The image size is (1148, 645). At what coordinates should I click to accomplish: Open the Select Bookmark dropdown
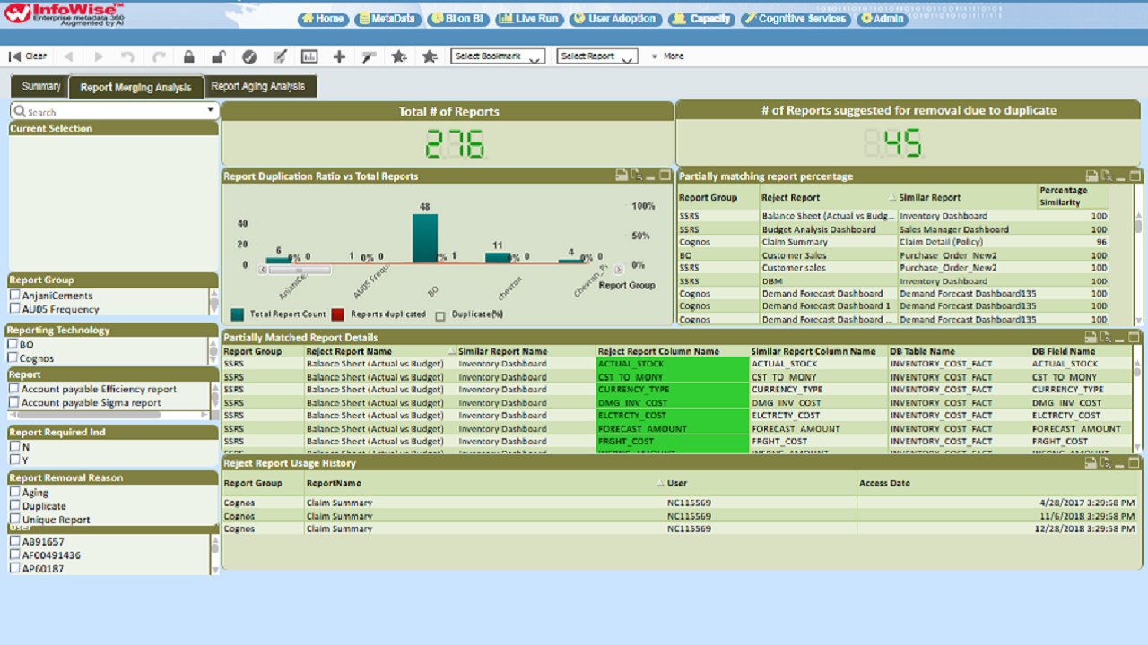click(x=497, y=56)
